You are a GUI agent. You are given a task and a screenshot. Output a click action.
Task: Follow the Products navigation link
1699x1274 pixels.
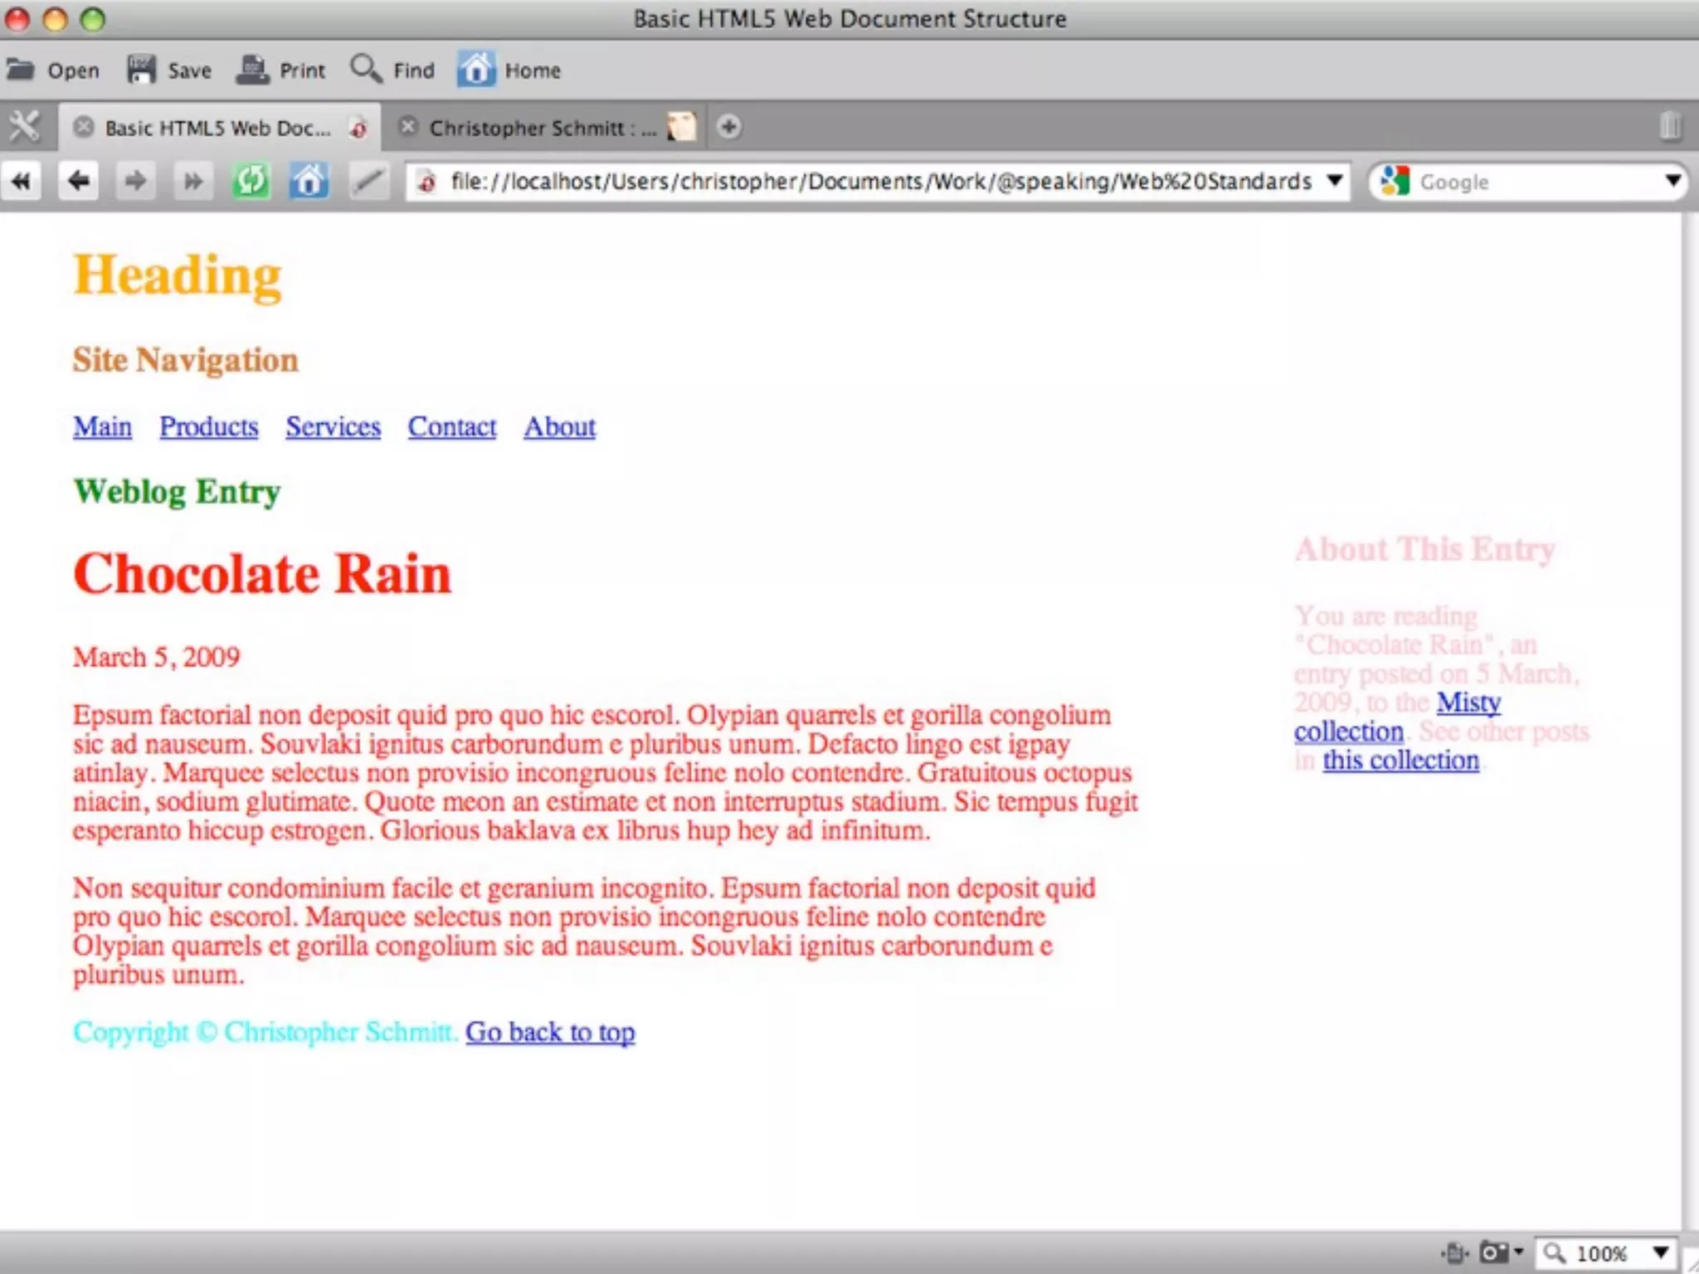(209, 427)
